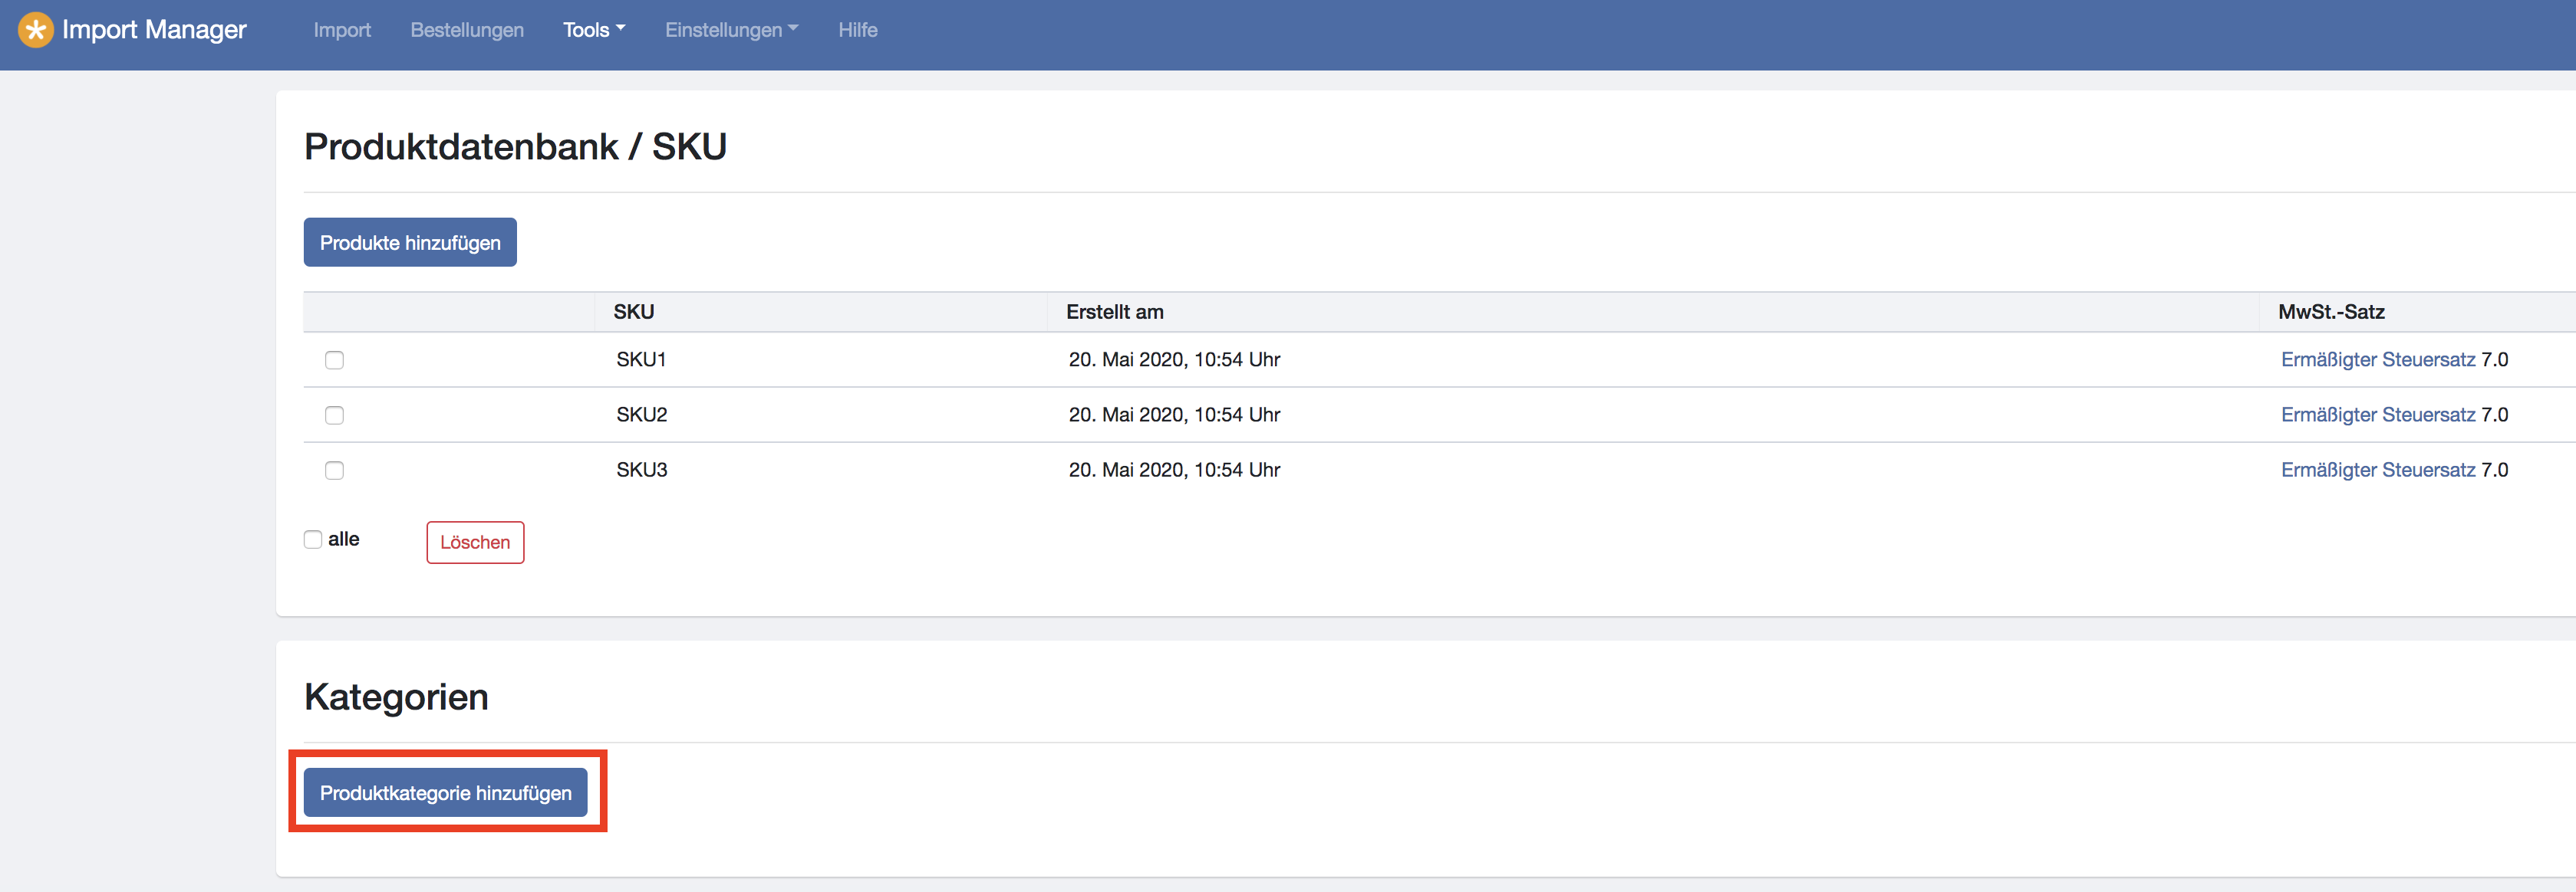The image size is (2576, 892).
Task: Click the Erstellt am column header
Action: click(1114, 312)
